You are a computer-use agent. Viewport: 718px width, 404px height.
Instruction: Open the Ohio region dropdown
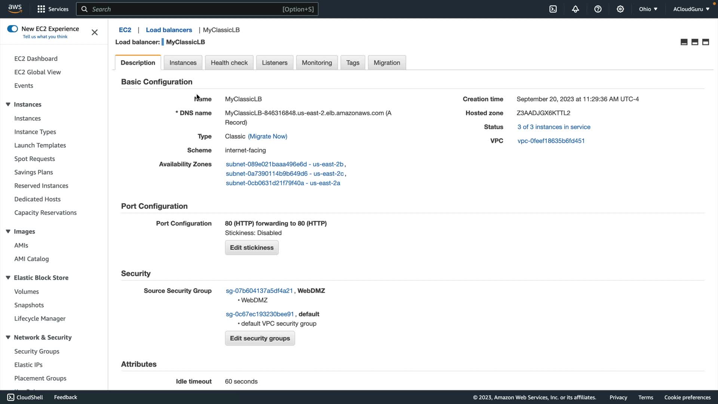click(648, 9)
